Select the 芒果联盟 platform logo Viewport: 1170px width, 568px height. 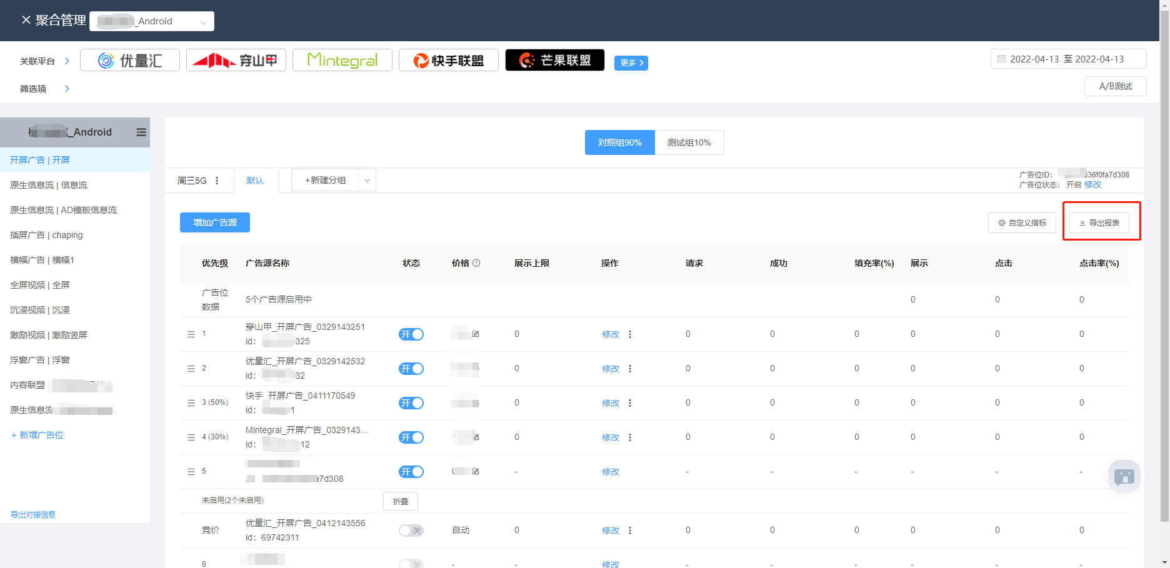point(555,61)
